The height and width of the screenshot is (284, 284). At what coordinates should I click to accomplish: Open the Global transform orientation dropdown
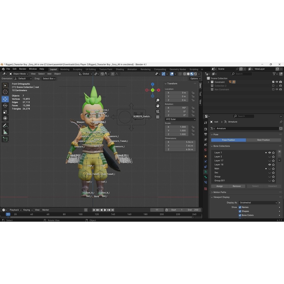pos(85,74)
